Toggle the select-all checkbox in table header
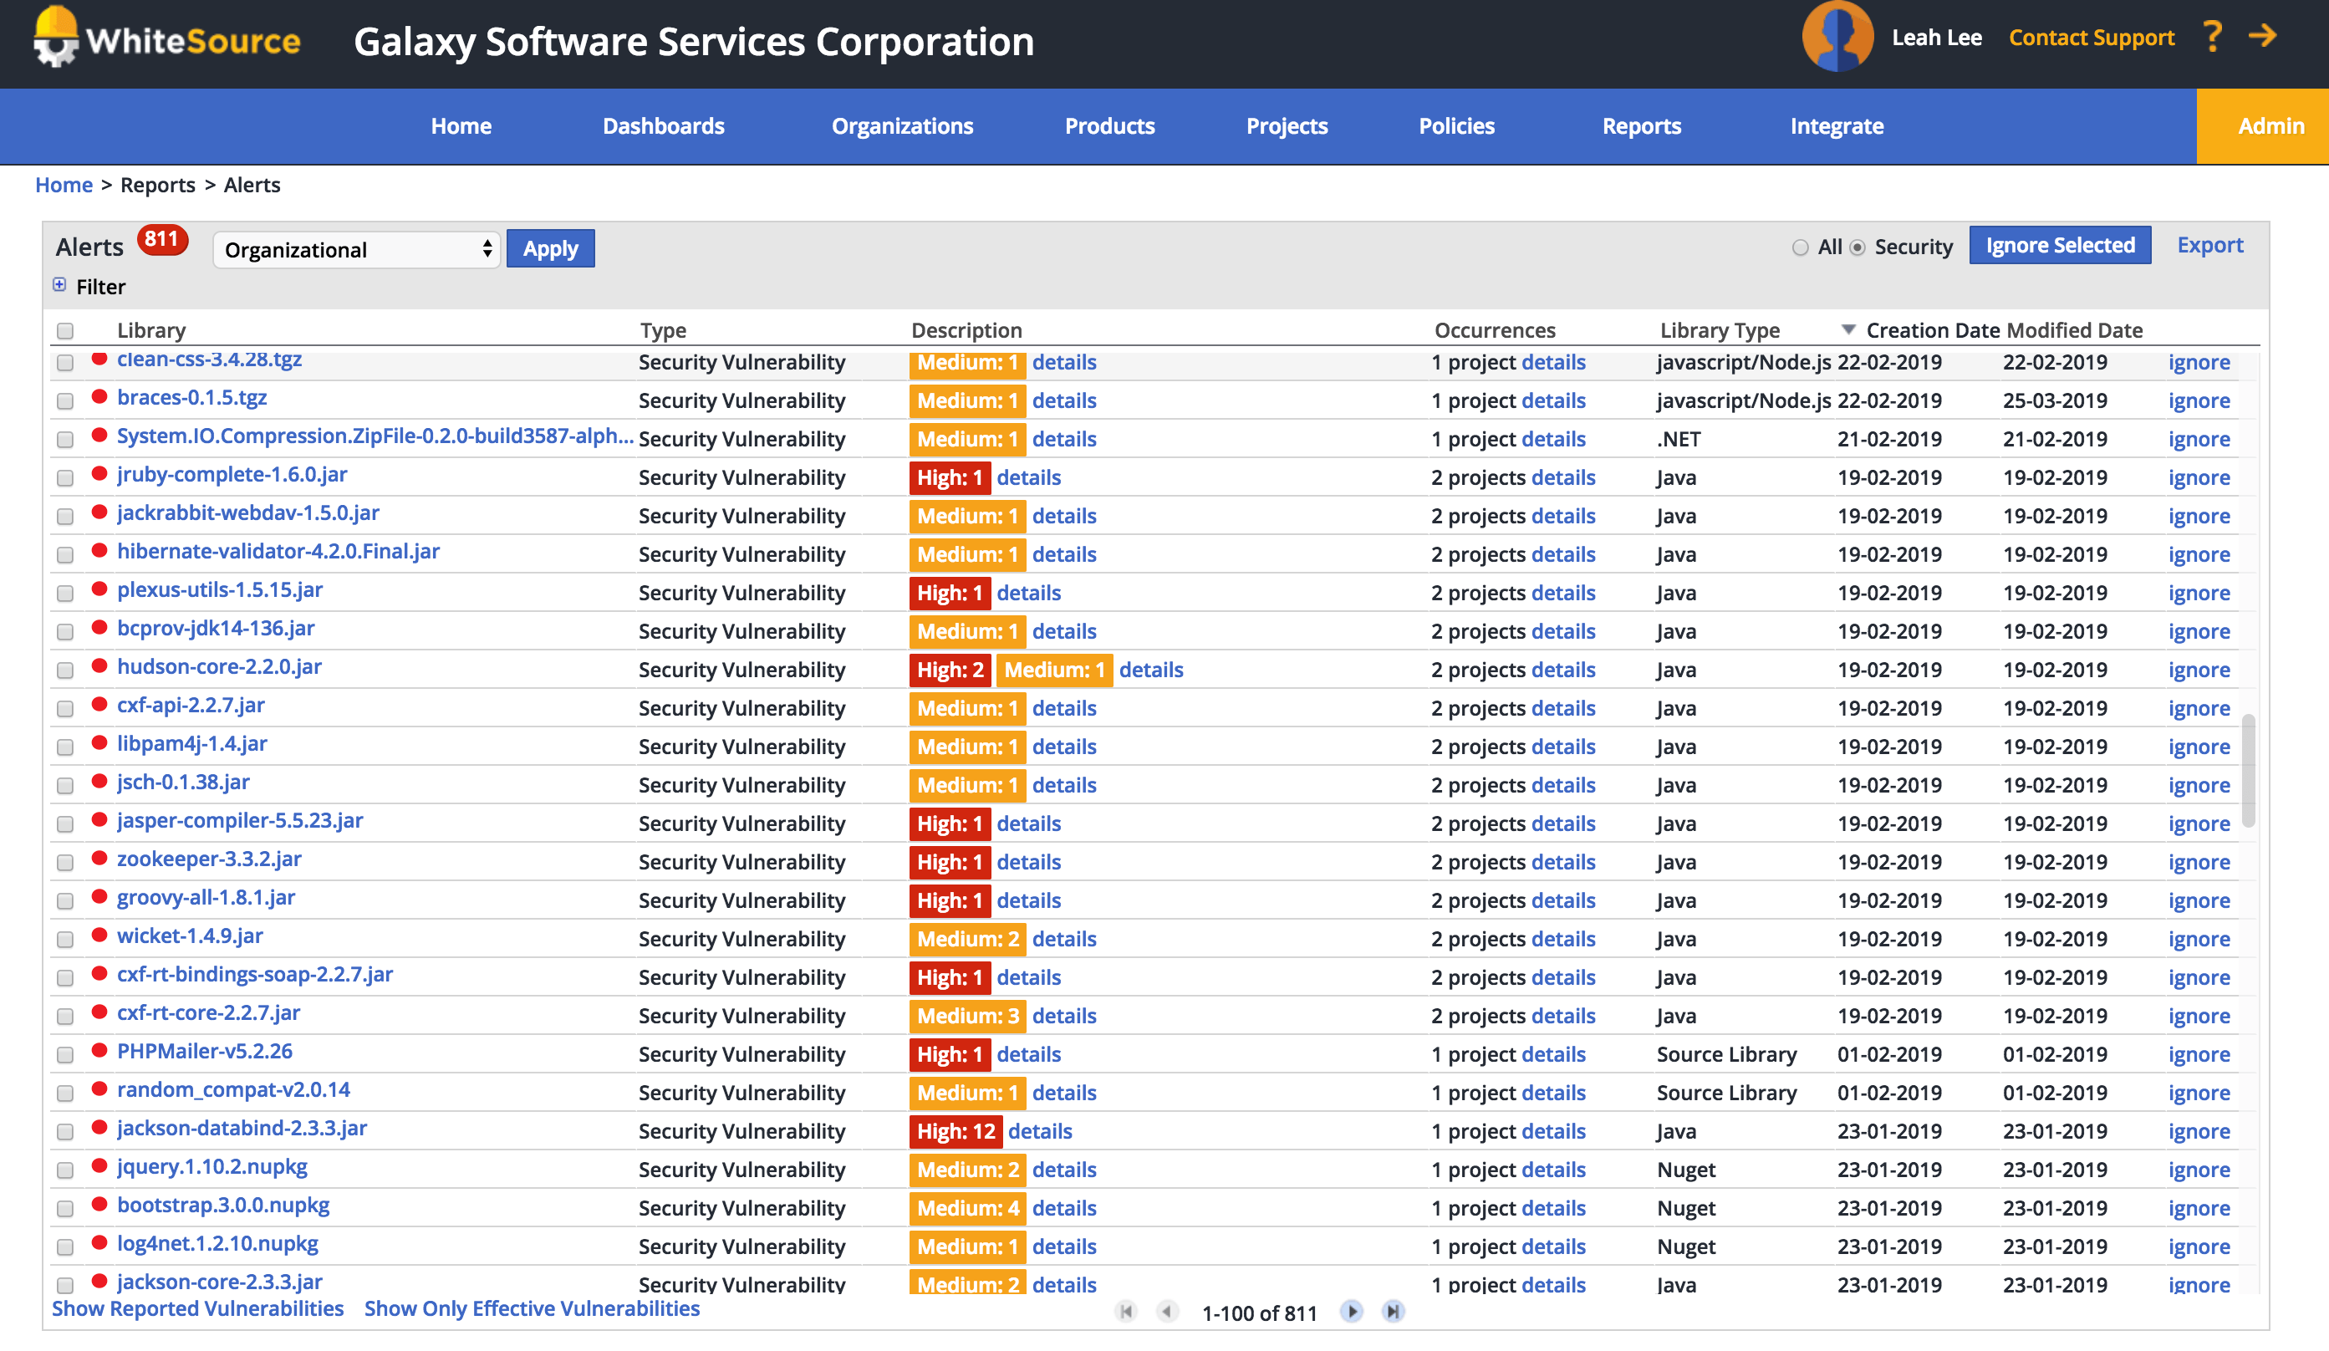The width and height of the screenshot is (2329, 1351). [x=64, y=331]
